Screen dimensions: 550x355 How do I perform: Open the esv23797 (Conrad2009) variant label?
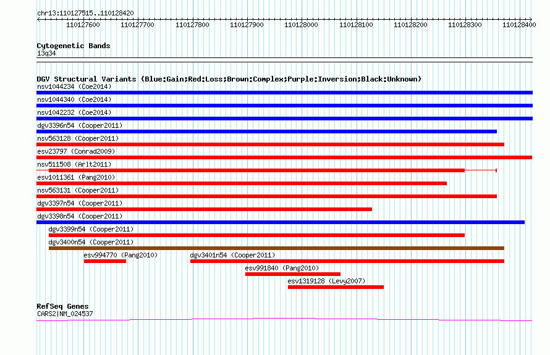point(76,151)
